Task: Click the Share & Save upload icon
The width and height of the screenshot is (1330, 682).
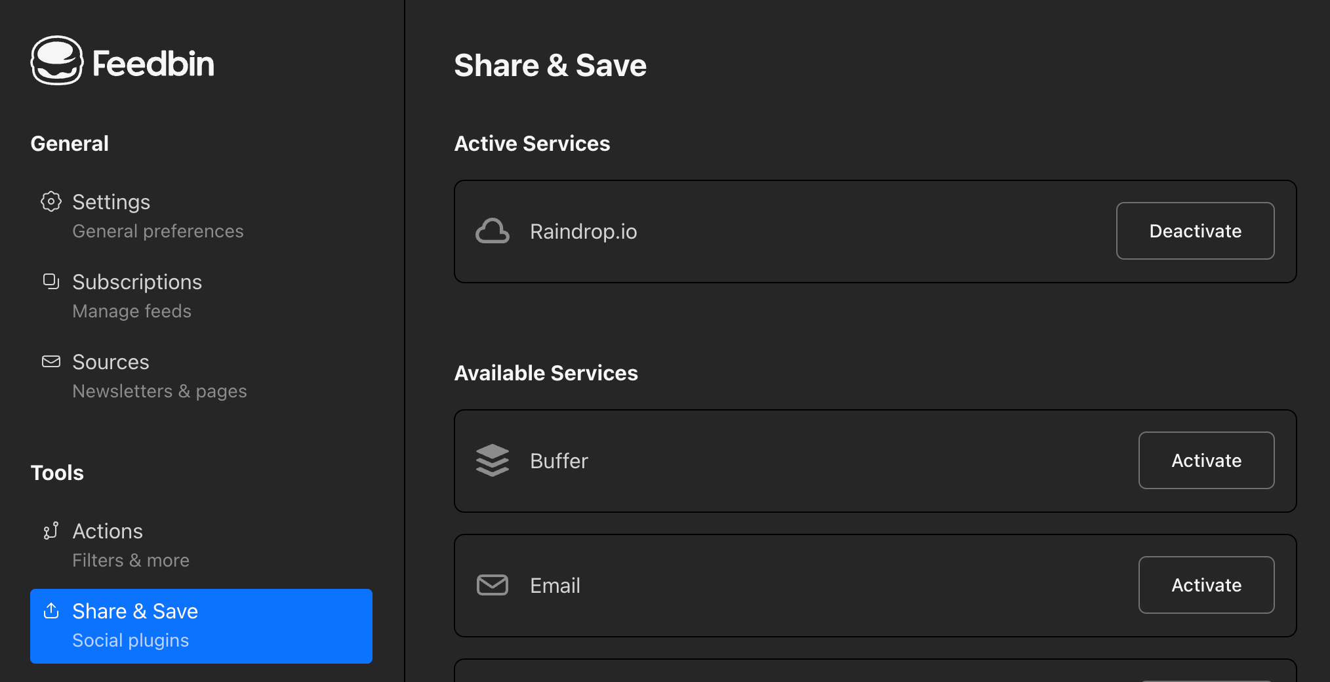Action: 51,611
